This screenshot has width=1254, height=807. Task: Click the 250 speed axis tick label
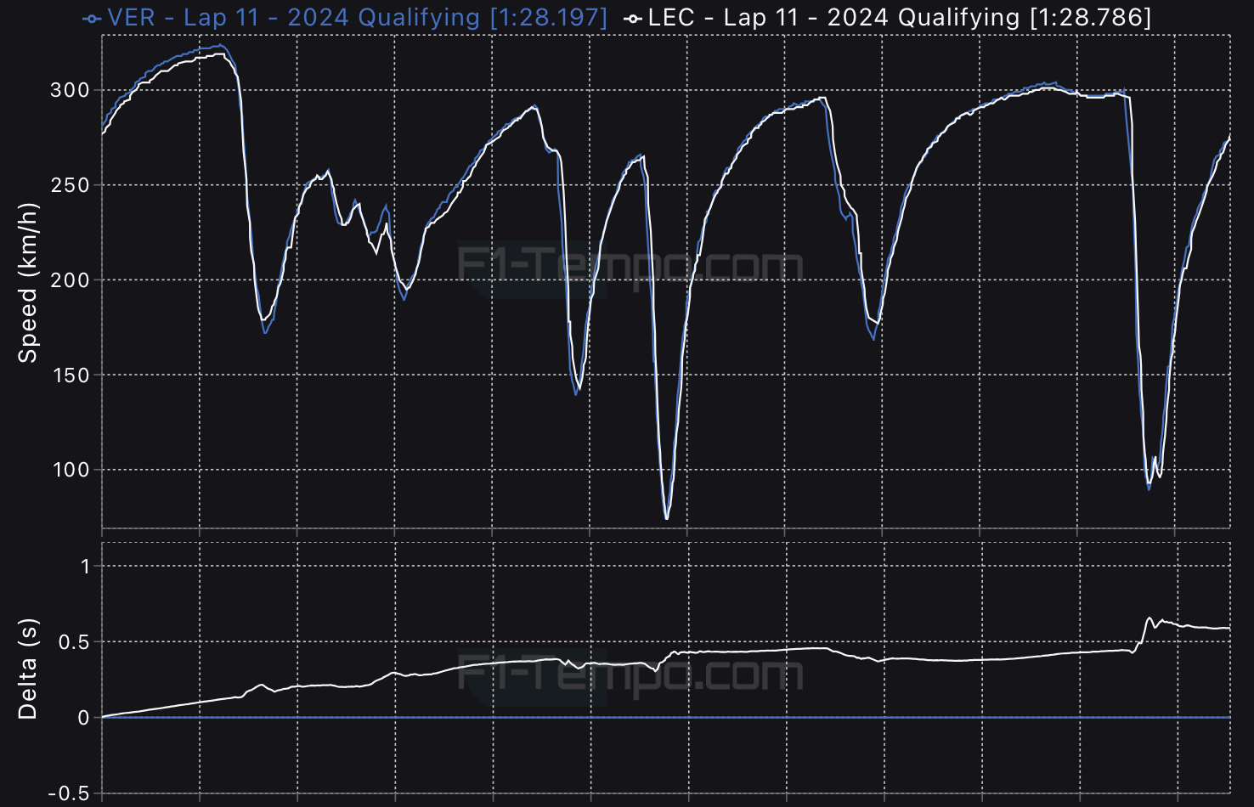tap(70, 185)
